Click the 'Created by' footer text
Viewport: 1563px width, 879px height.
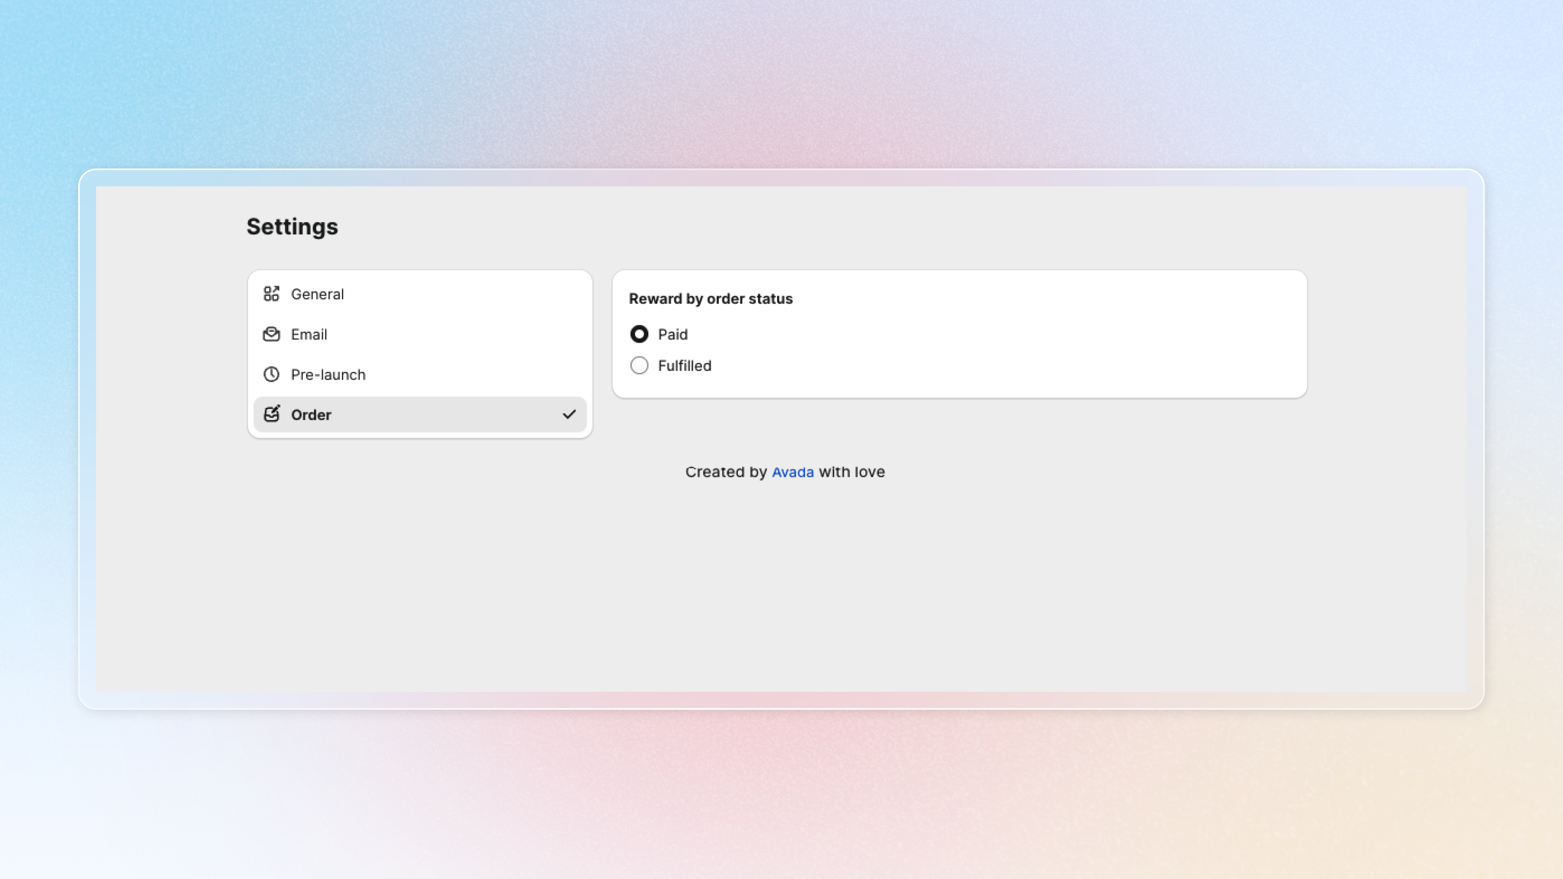[726, 472]
